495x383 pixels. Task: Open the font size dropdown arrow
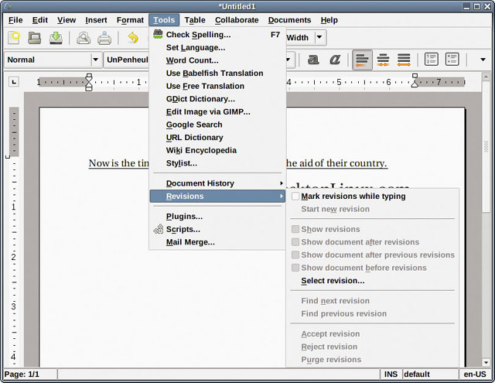coord(288,60)
